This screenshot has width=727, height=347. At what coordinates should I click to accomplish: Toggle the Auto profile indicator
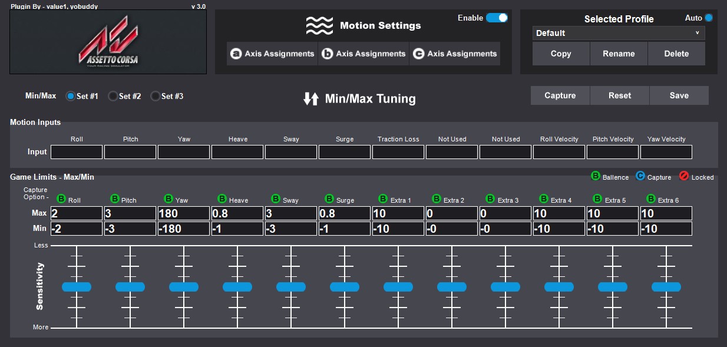[709, 18]
